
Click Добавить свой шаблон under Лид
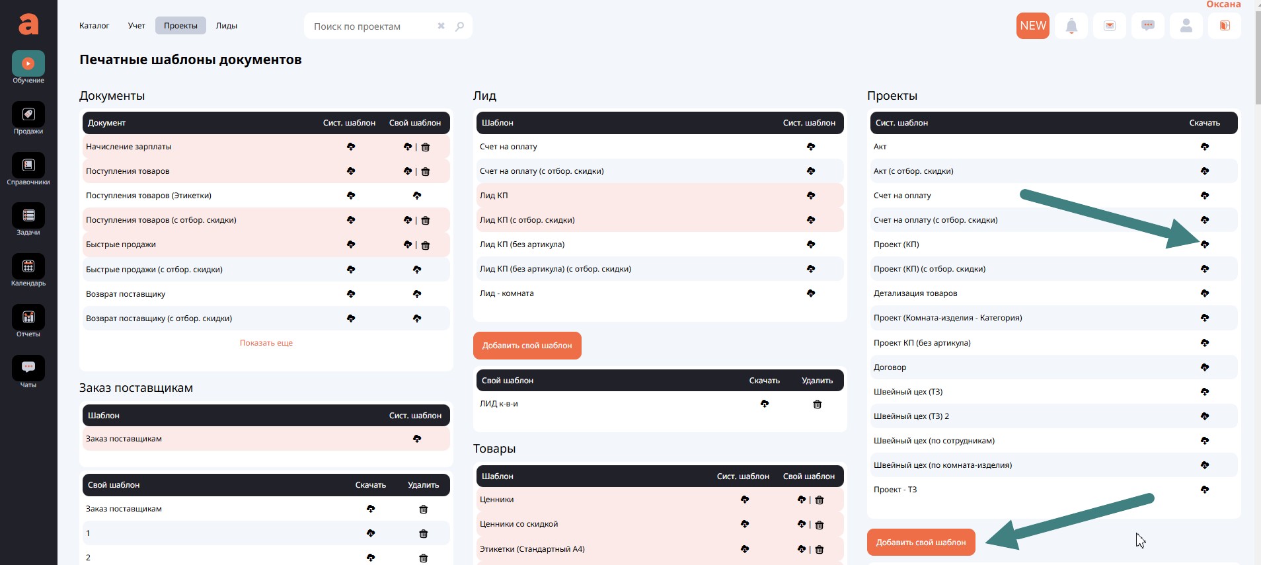click(527, 346)
